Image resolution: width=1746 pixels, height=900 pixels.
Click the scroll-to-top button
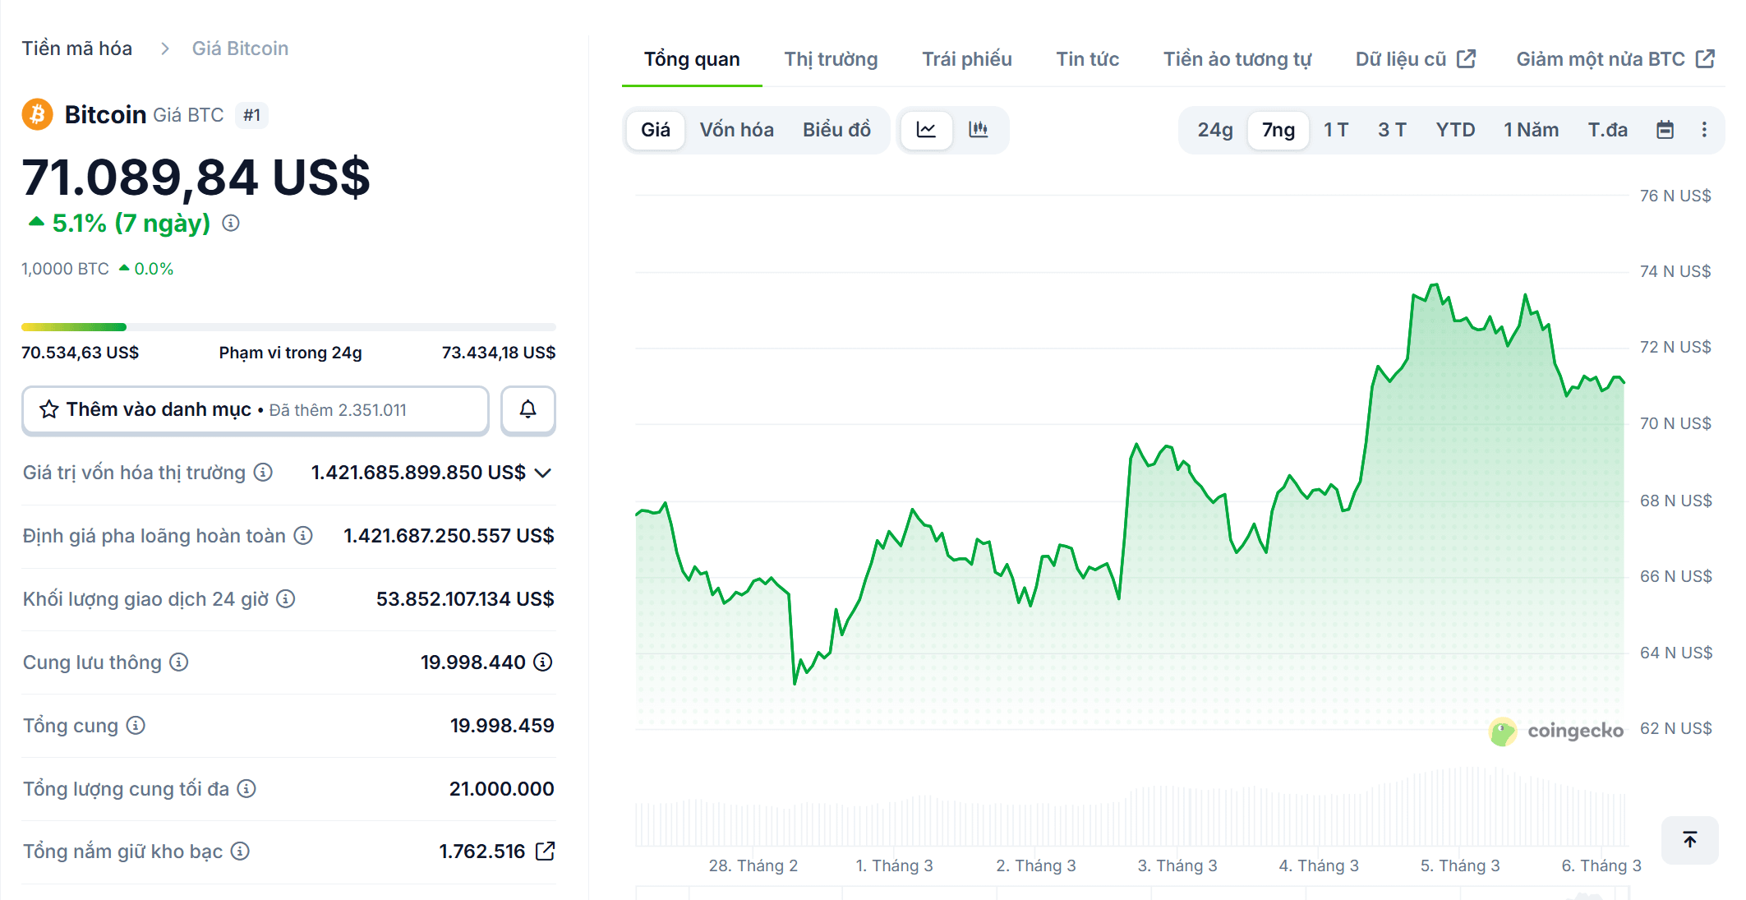tap(1689, 840)
